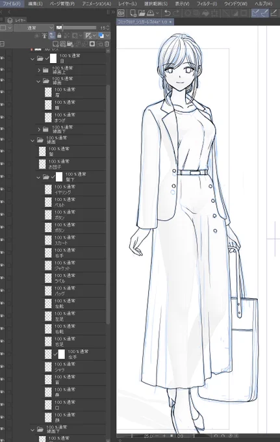Image resolution: width=280 pixels, height=442 pixels.
Task: Click the Lock Transparent Pixels icon
Action: coord(66,36)
